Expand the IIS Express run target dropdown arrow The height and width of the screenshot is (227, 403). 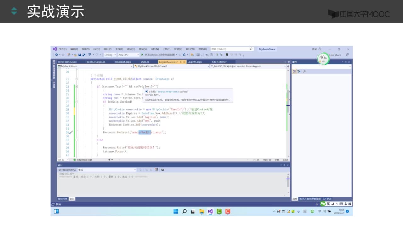[x=177, y=55]
